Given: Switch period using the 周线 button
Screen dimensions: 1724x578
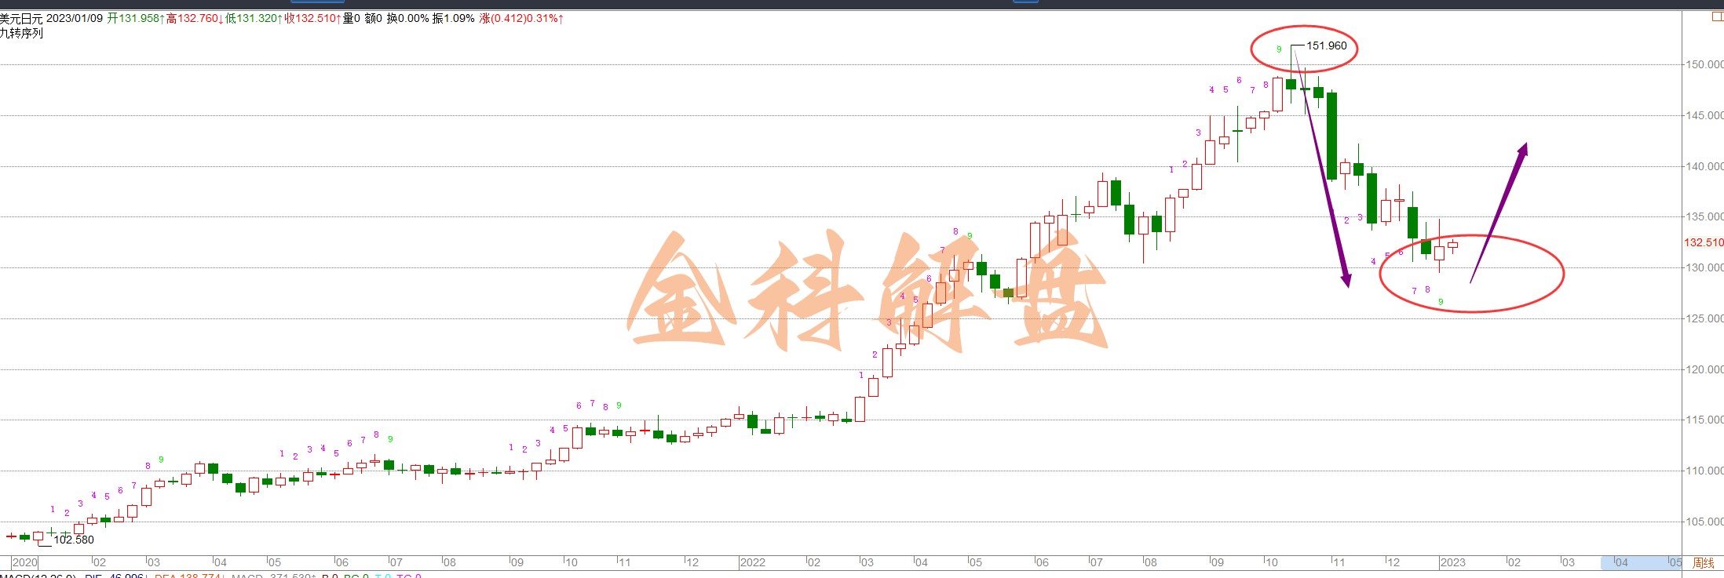Looking at the screenshot, I should [1703, 563].
